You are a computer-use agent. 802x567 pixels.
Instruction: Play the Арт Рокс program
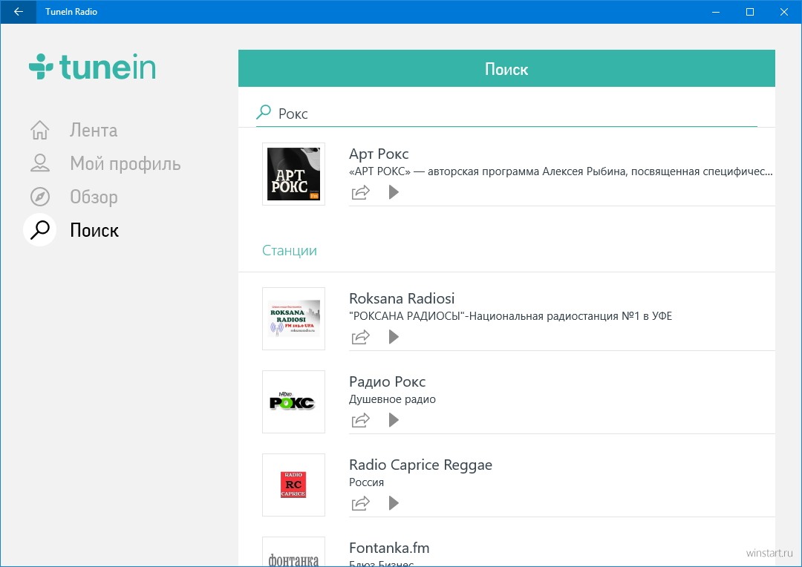click(x=394, y=192)
